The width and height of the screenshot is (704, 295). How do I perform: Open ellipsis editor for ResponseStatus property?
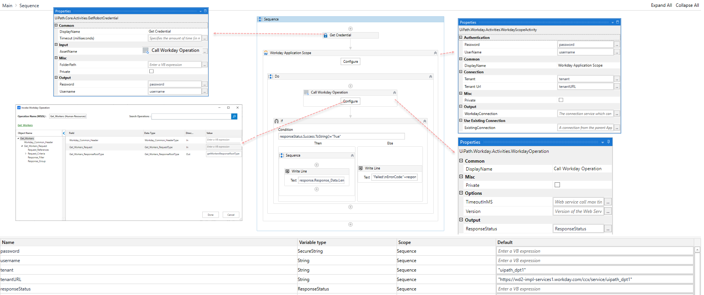[x=608, y=229]
